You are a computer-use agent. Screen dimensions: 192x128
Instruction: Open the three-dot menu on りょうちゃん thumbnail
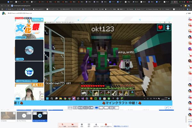(x=30, y=113)
